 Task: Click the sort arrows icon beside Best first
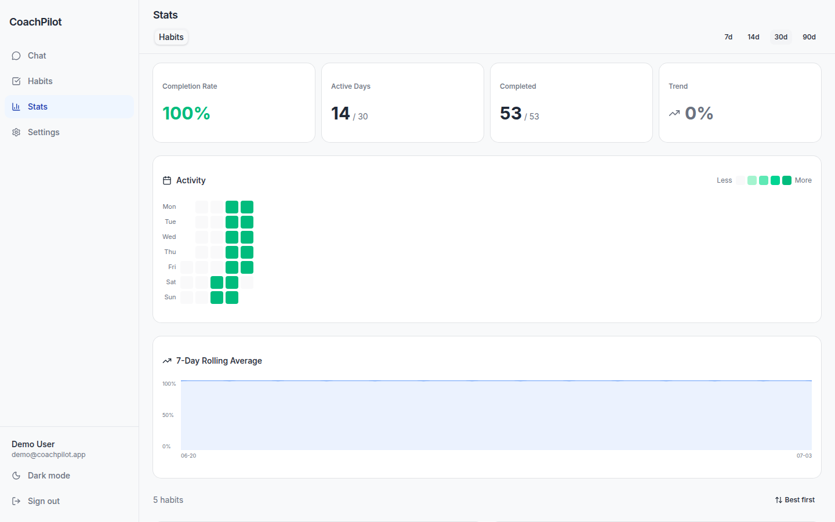point(779,500)
